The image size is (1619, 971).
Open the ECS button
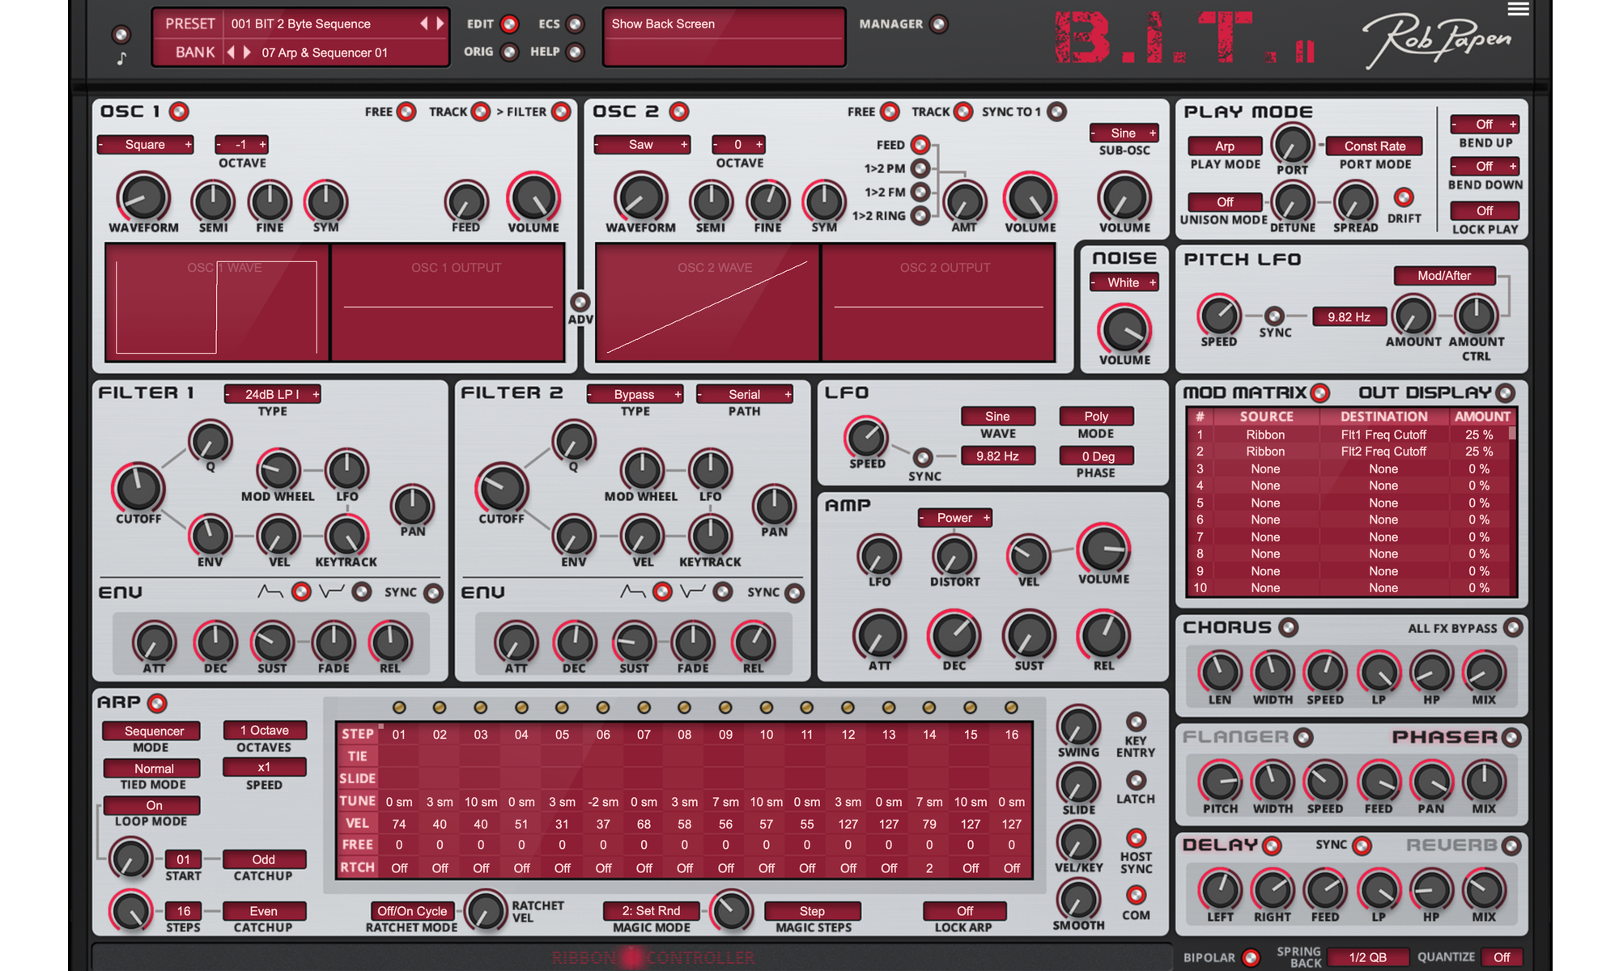[576, 24]
